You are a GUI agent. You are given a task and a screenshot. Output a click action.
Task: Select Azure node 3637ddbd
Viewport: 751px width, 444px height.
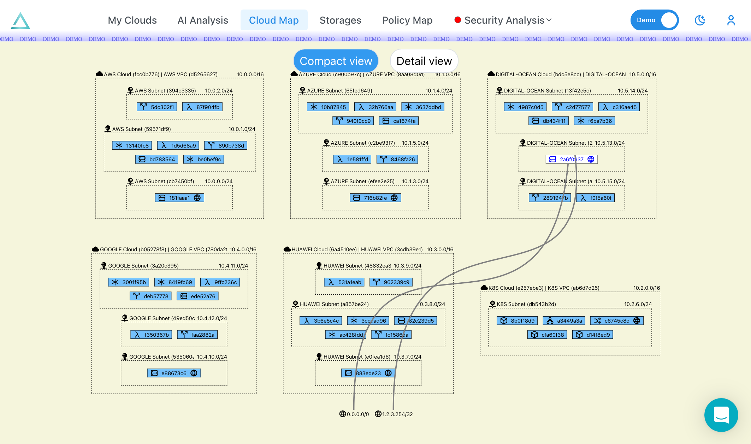pyautogui.click(x=423, y=107)
